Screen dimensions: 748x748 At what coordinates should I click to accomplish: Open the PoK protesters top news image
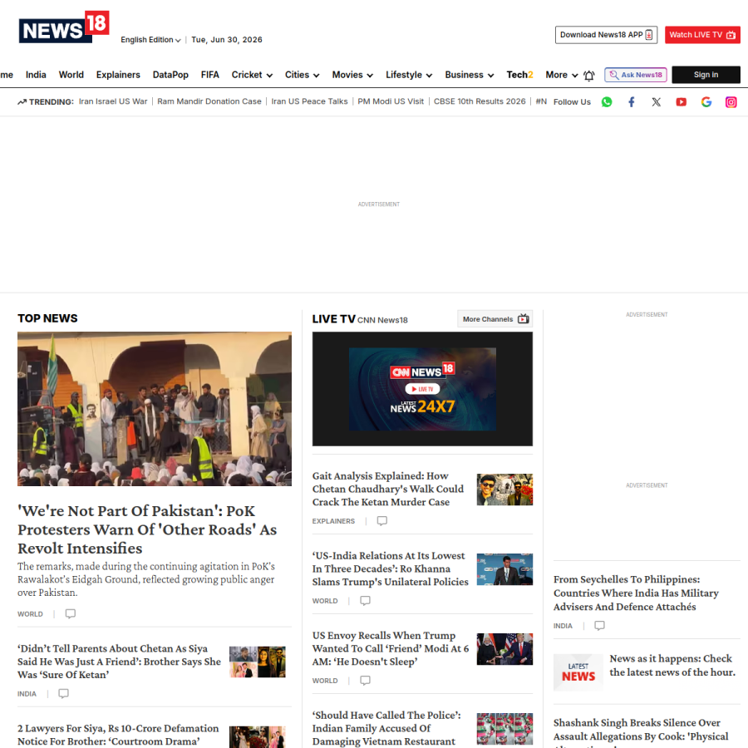point(155,409)
